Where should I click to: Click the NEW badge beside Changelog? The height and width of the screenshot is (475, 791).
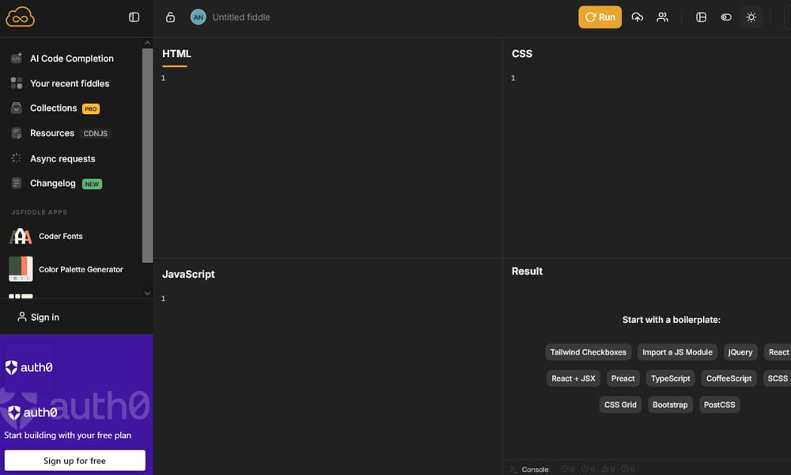92,184
